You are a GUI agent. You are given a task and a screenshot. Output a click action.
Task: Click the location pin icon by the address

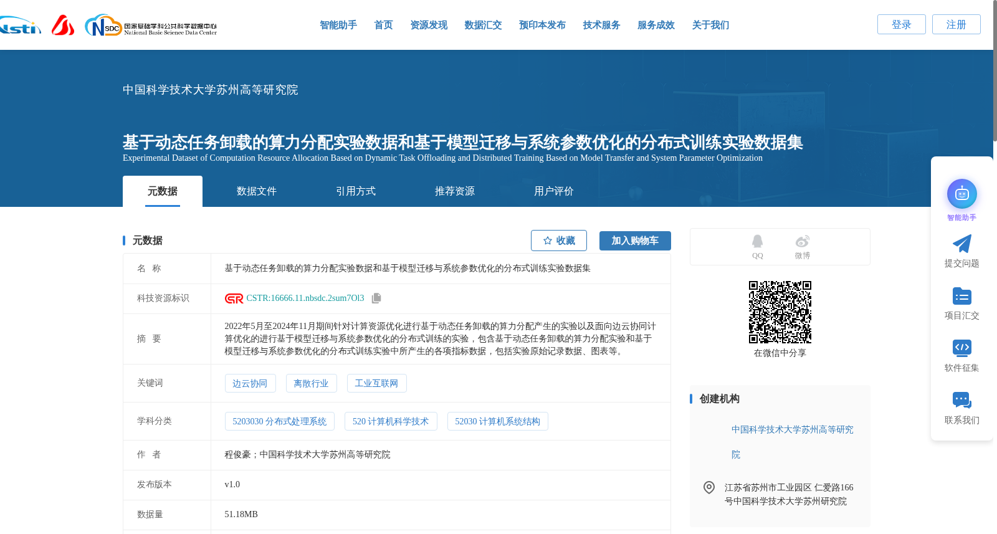[x=709, y=487]
